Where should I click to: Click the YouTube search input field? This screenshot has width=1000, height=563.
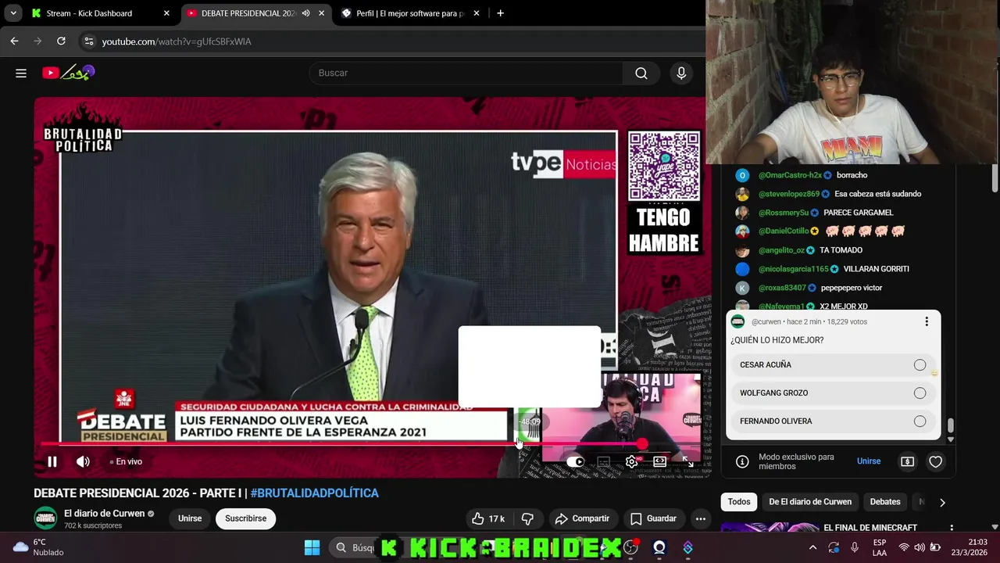[466, 73]
